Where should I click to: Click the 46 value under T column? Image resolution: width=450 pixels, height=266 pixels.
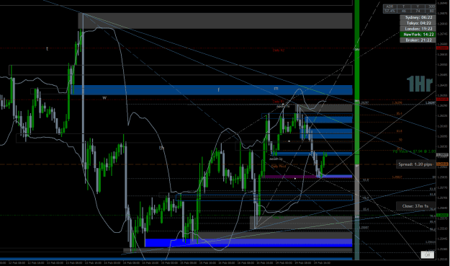tap(403, 11)
